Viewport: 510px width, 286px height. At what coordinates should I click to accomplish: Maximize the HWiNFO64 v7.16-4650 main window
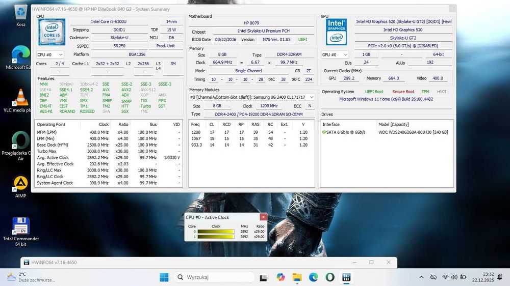[371, 262]
